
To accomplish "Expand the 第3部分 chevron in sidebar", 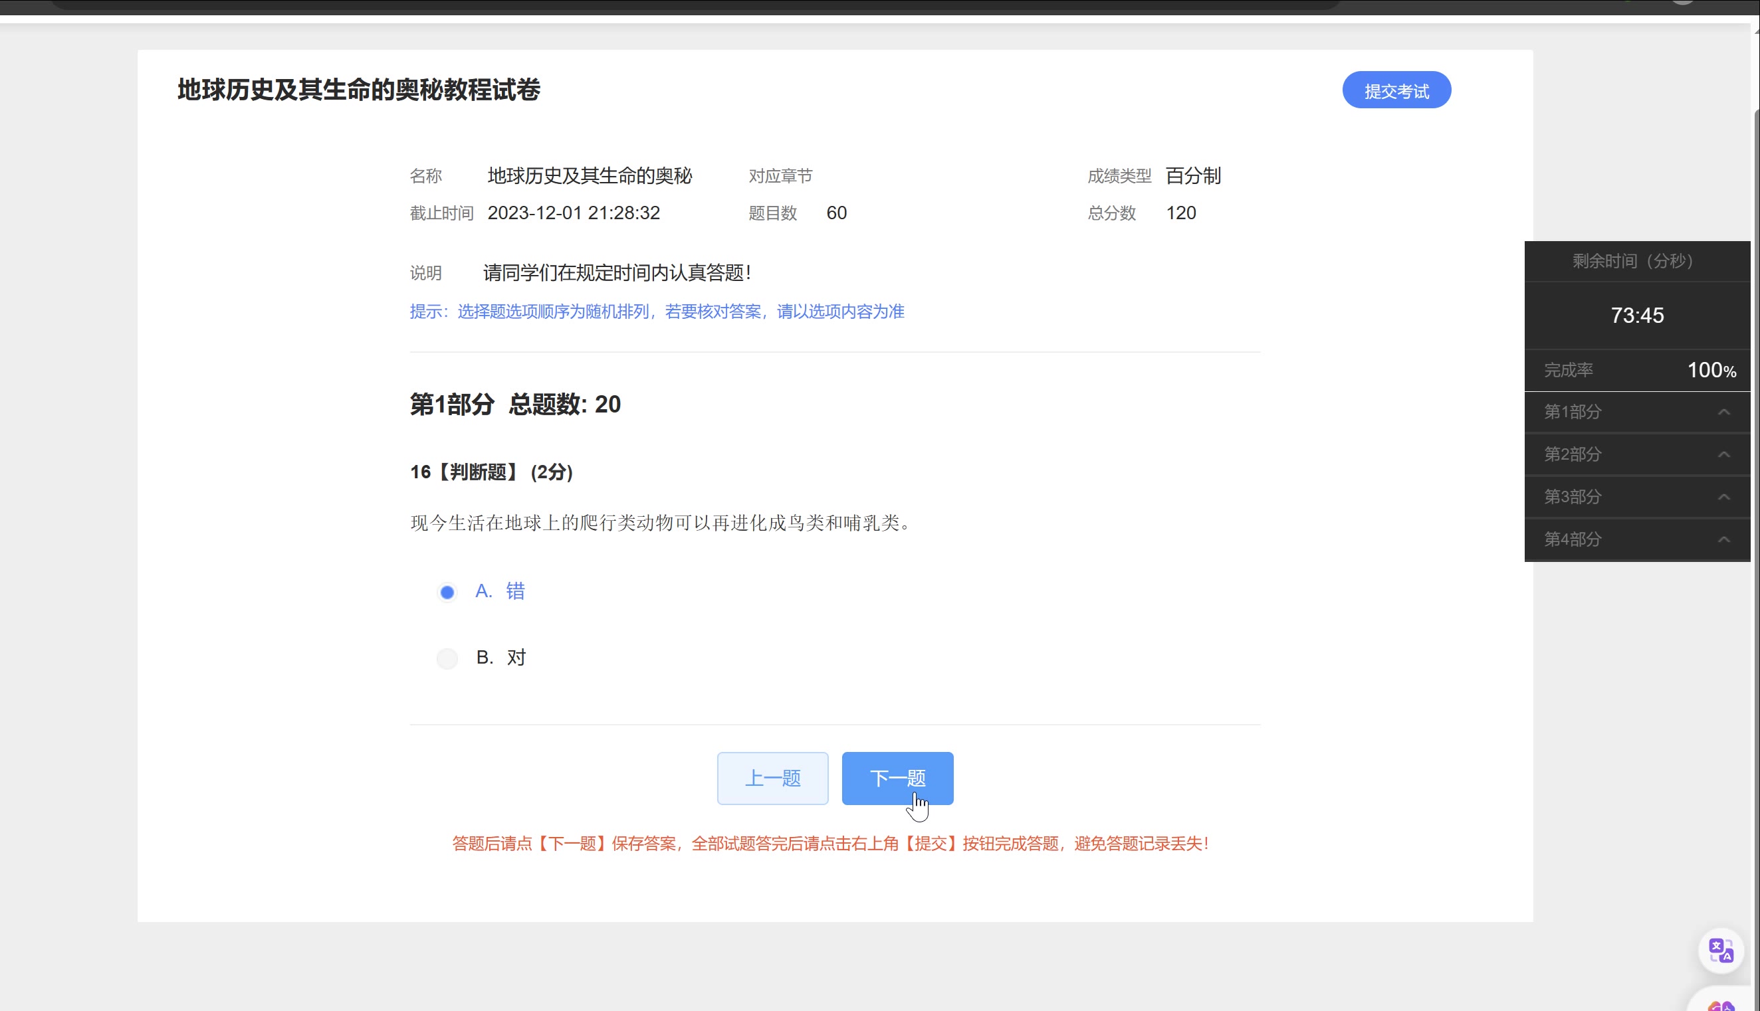I will click(1724, 496).
